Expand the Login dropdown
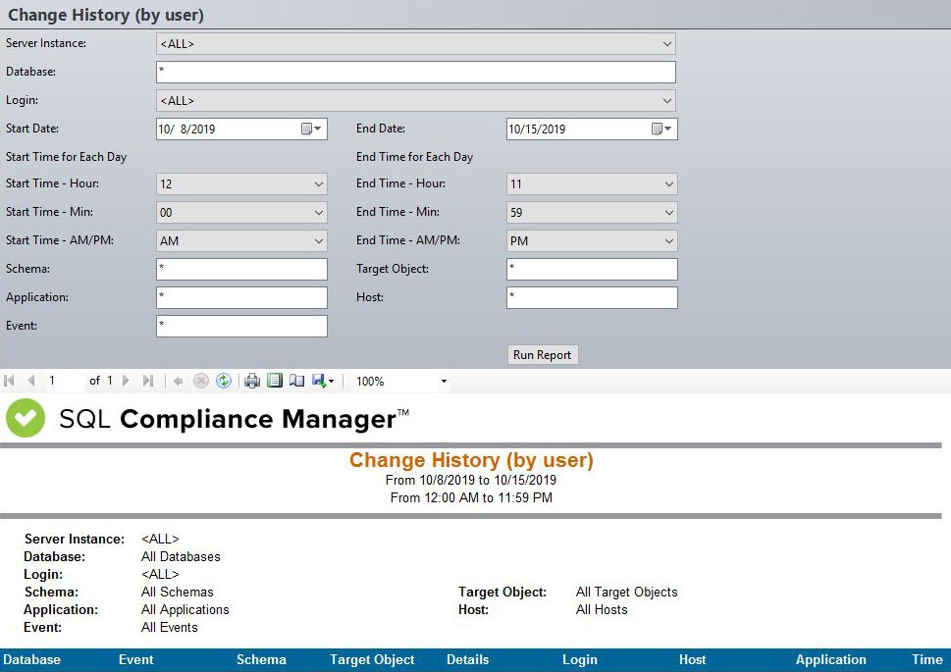The height and width of the screenshot is (672, 951). (667, 100)
